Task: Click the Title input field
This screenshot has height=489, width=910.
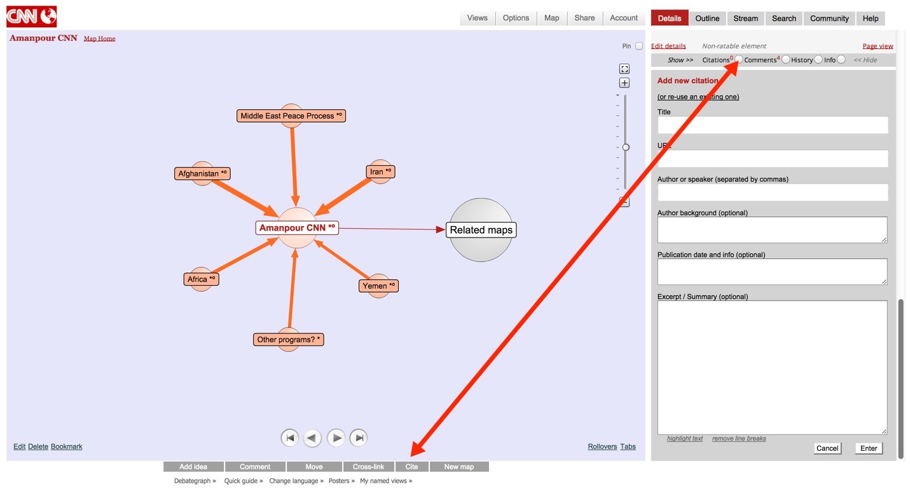Action: (x=773, y=125)
